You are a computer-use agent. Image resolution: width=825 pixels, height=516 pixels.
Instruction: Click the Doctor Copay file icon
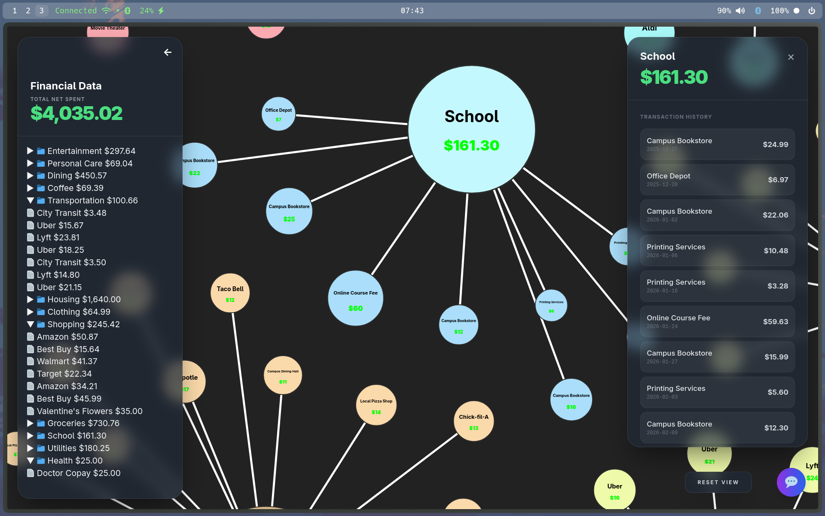click(31, 473)
